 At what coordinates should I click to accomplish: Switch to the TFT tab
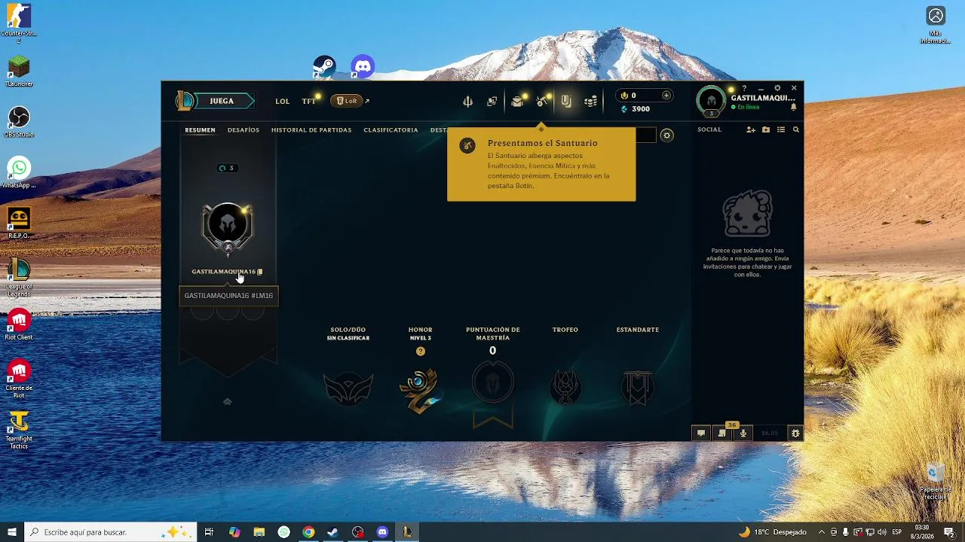point(308,101)
